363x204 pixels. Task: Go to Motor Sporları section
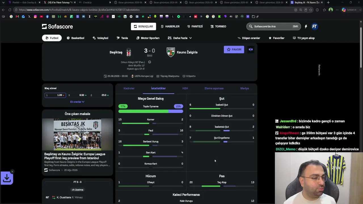click(x=148, y=38)
